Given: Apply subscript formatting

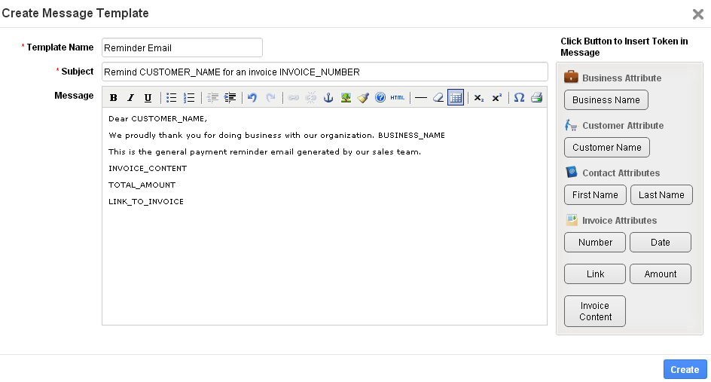Looking at the screenshot, I should pos(479,97).
